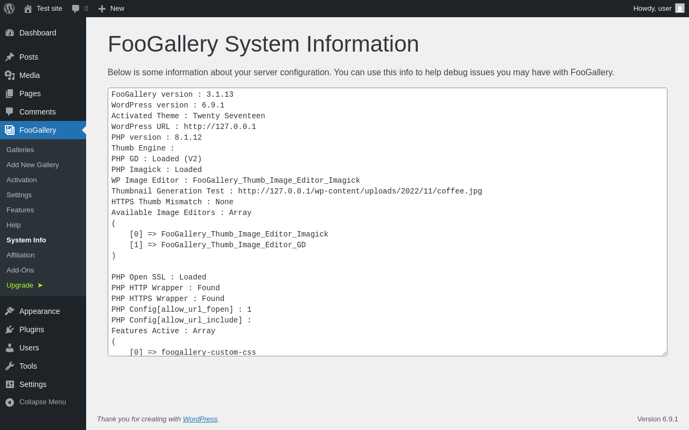Open the Help submenu item

pyautogui.click(x=43, y=225)
